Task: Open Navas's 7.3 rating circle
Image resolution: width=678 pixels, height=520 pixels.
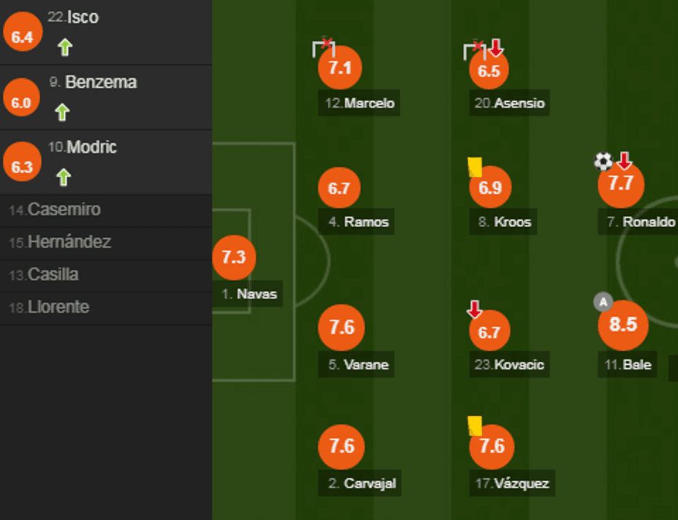Action: (234, 257)
